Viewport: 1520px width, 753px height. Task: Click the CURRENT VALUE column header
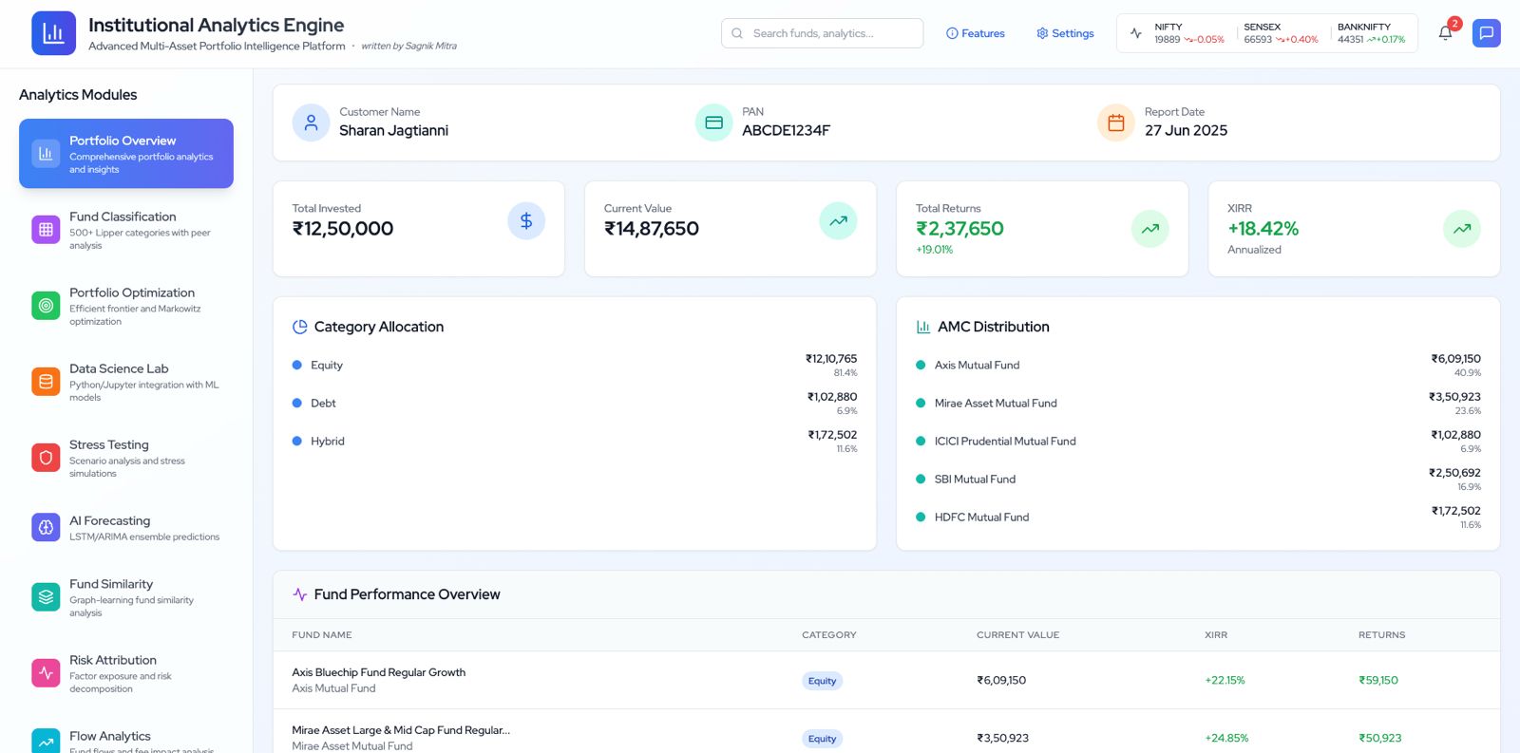[x=1017, y=635]
